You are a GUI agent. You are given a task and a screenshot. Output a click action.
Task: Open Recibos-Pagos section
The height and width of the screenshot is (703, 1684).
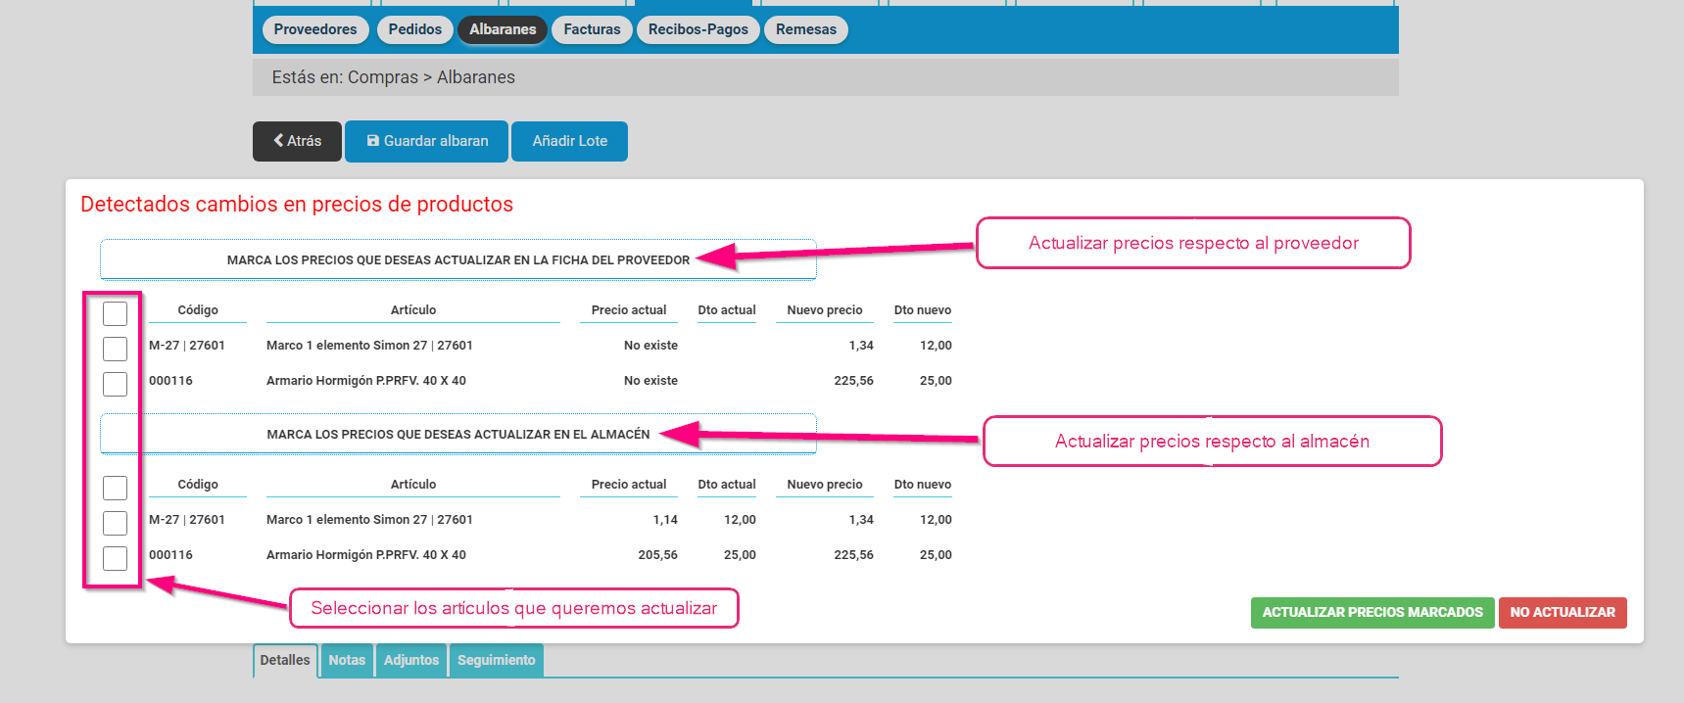pos(698,29)
